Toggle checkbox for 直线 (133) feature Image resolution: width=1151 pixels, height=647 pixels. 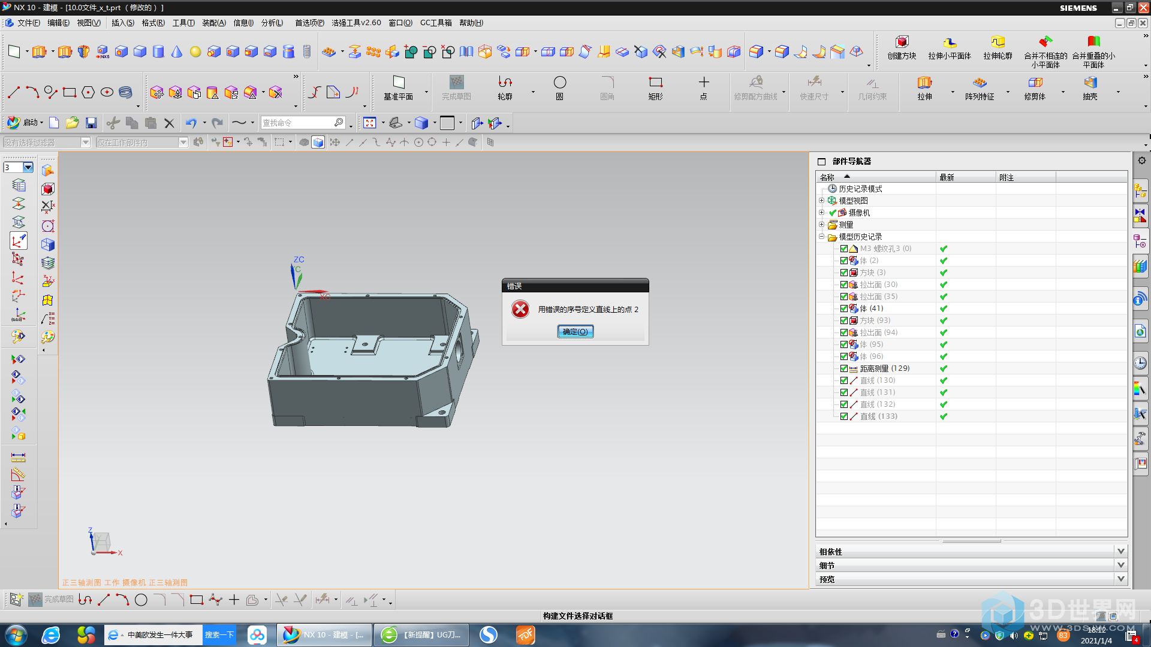click(844, 416)
